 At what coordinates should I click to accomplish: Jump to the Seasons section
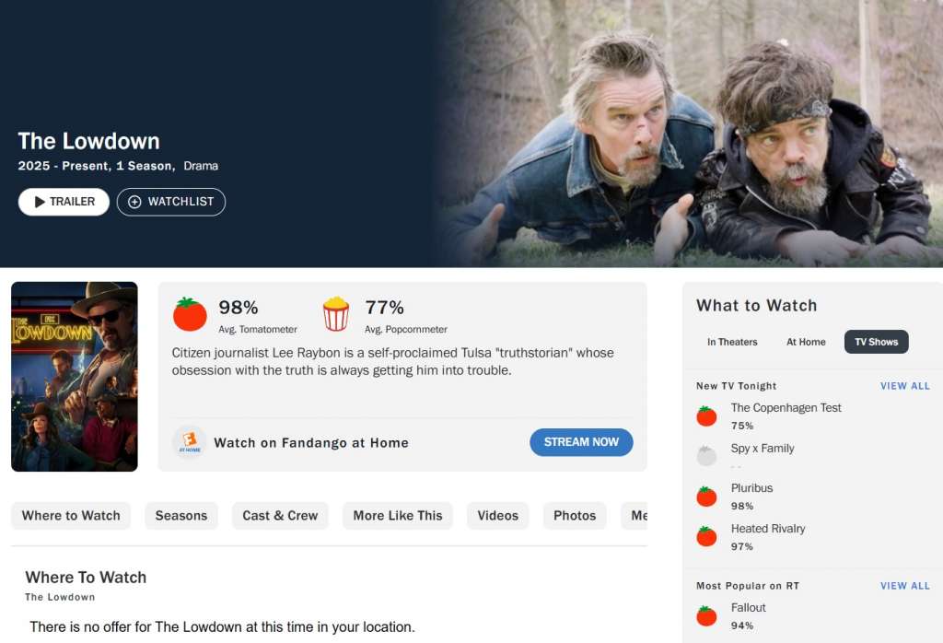coord(181,516)
